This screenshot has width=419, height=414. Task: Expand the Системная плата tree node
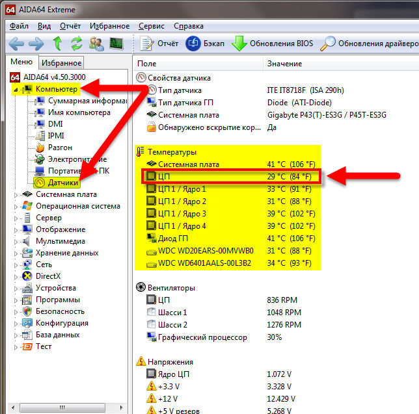click(16, 195)
